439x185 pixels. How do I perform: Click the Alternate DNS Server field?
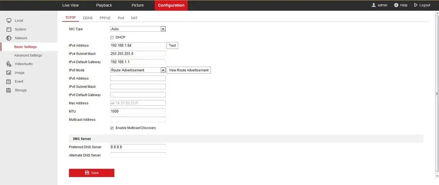tap(138, 155)
